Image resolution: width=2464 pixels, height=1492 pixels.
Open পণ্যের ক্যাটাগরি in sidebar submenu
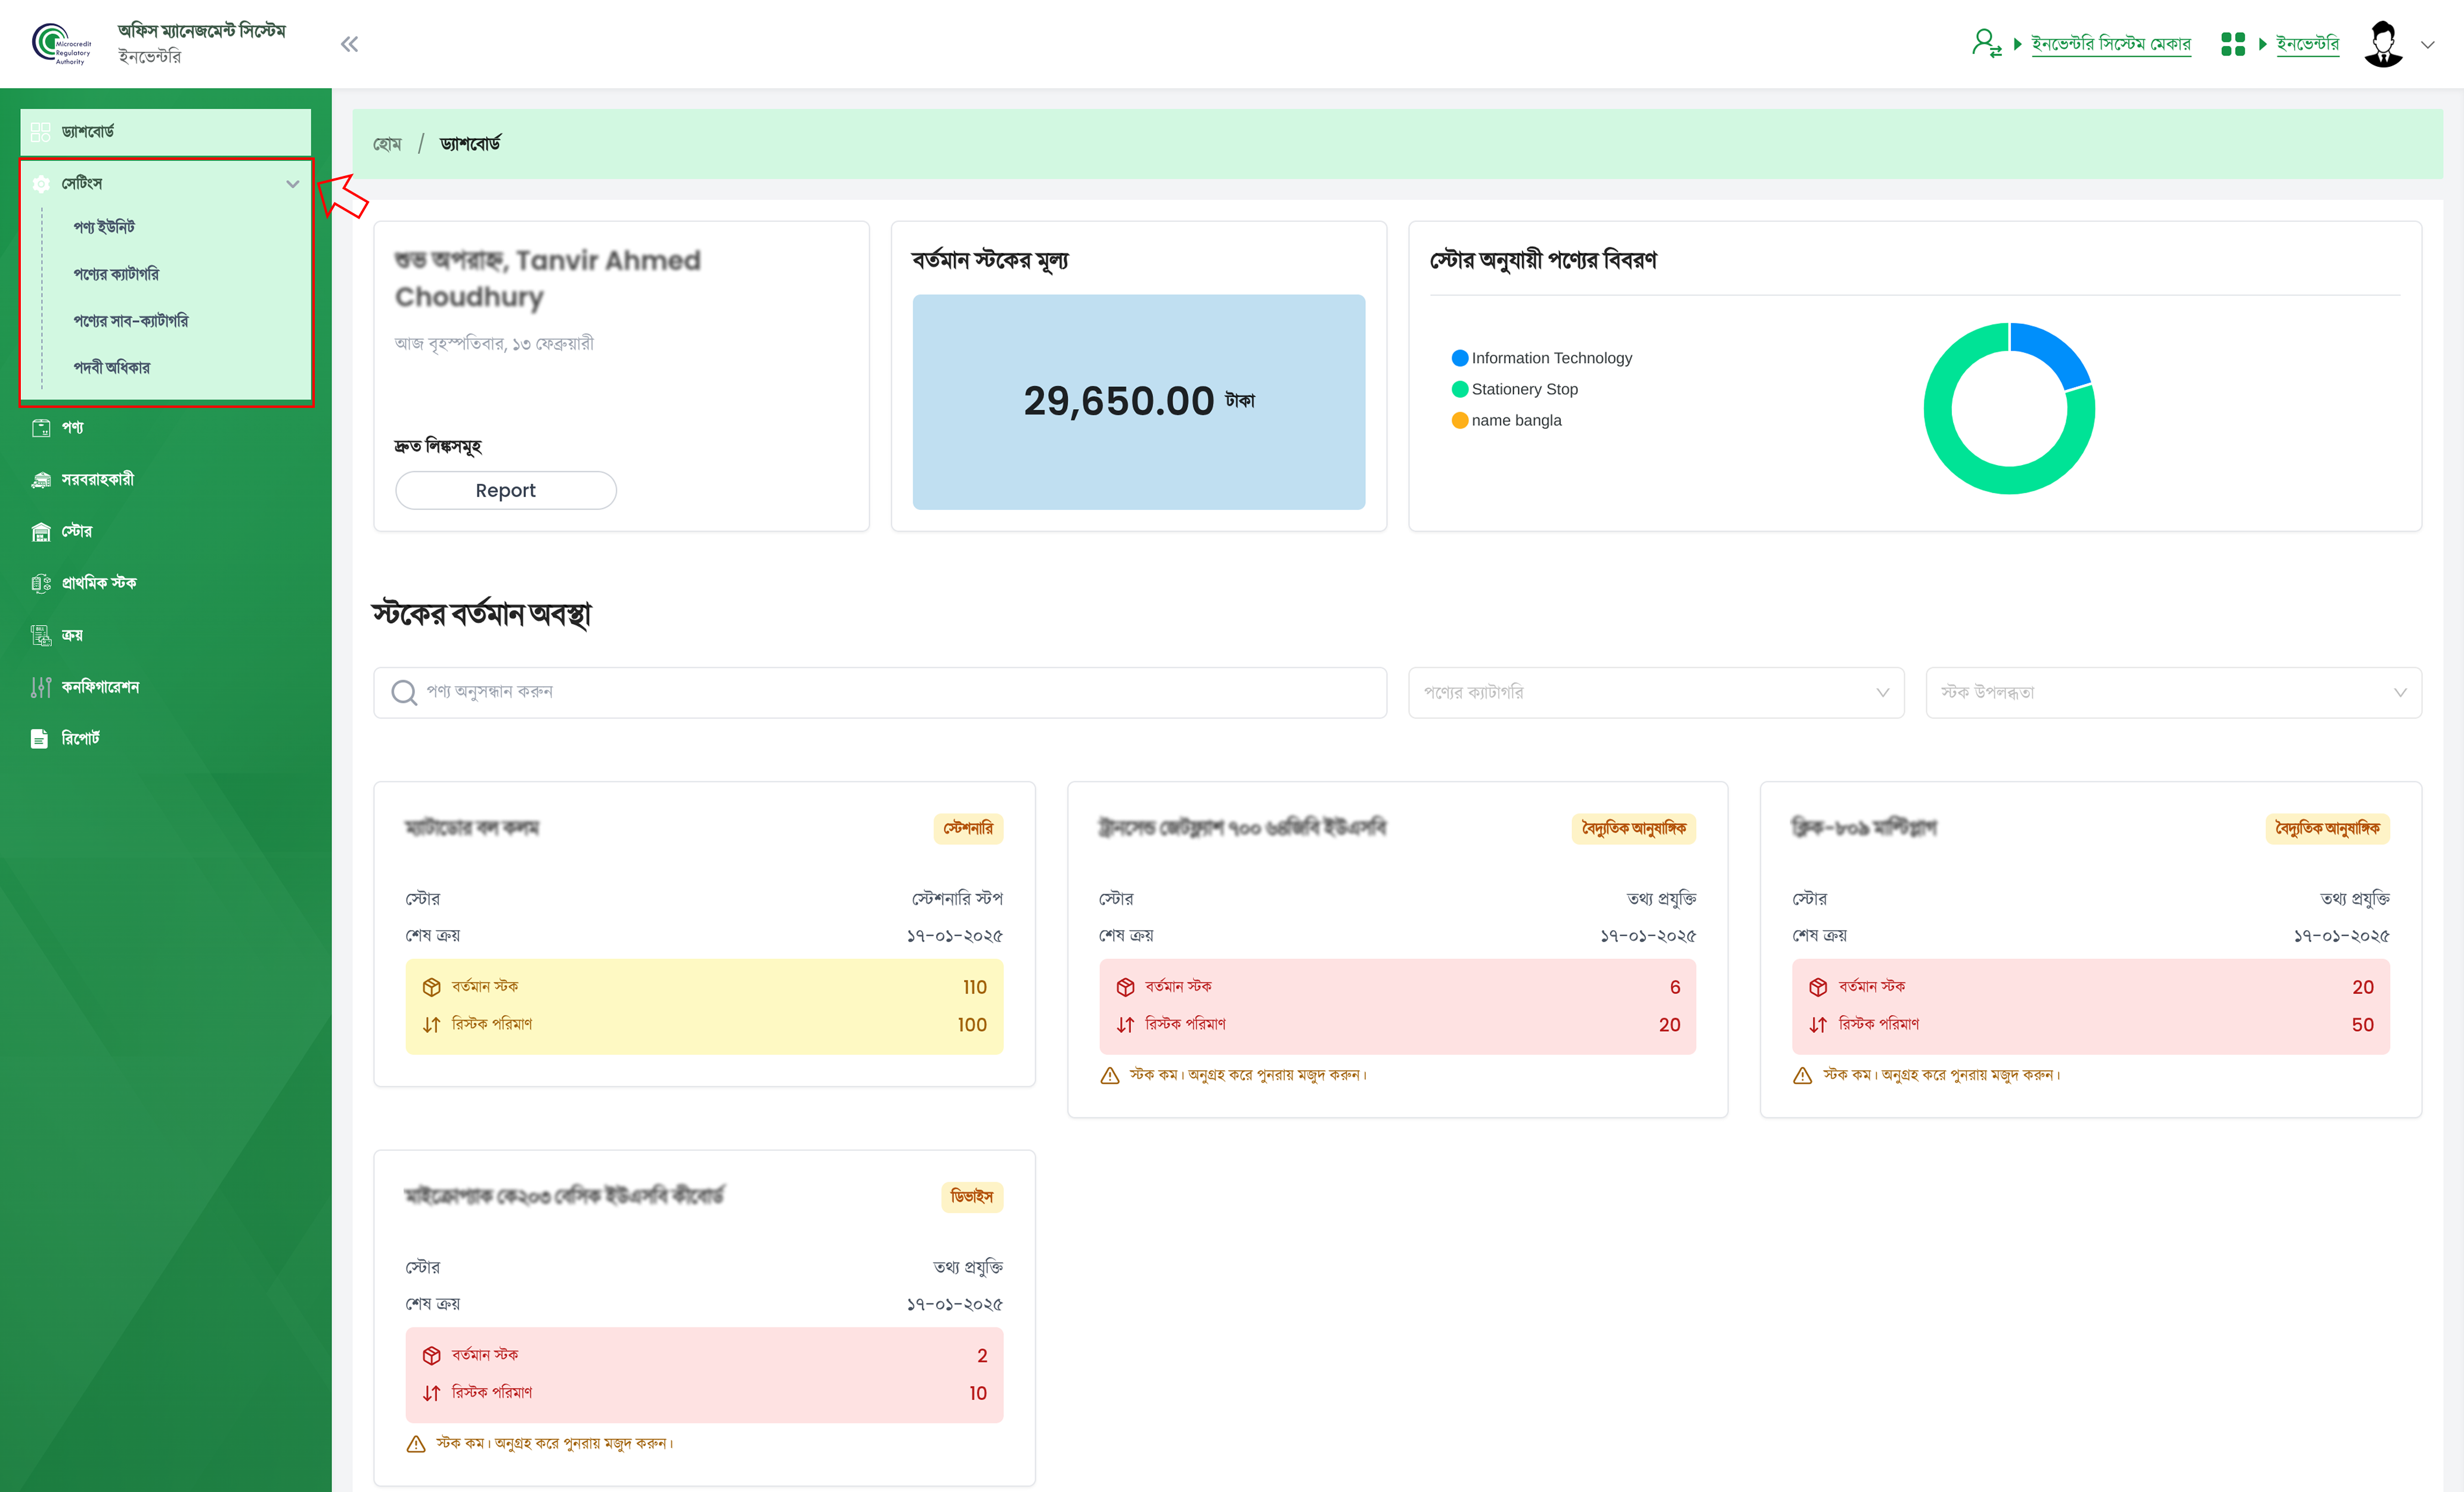[116, 274]
